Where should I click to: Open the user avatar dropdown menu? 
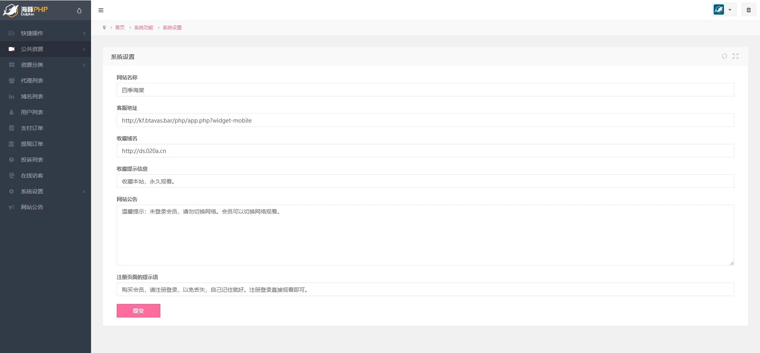(x=724, y=10)
